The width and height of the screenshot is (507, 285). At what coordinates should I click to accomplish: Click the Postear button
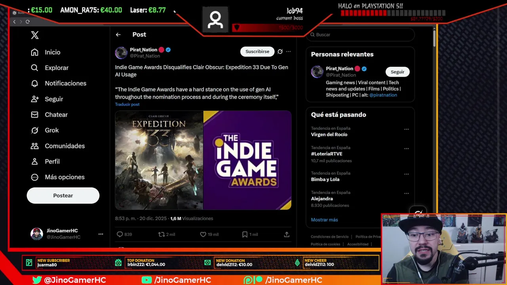(x=63, y=196)
